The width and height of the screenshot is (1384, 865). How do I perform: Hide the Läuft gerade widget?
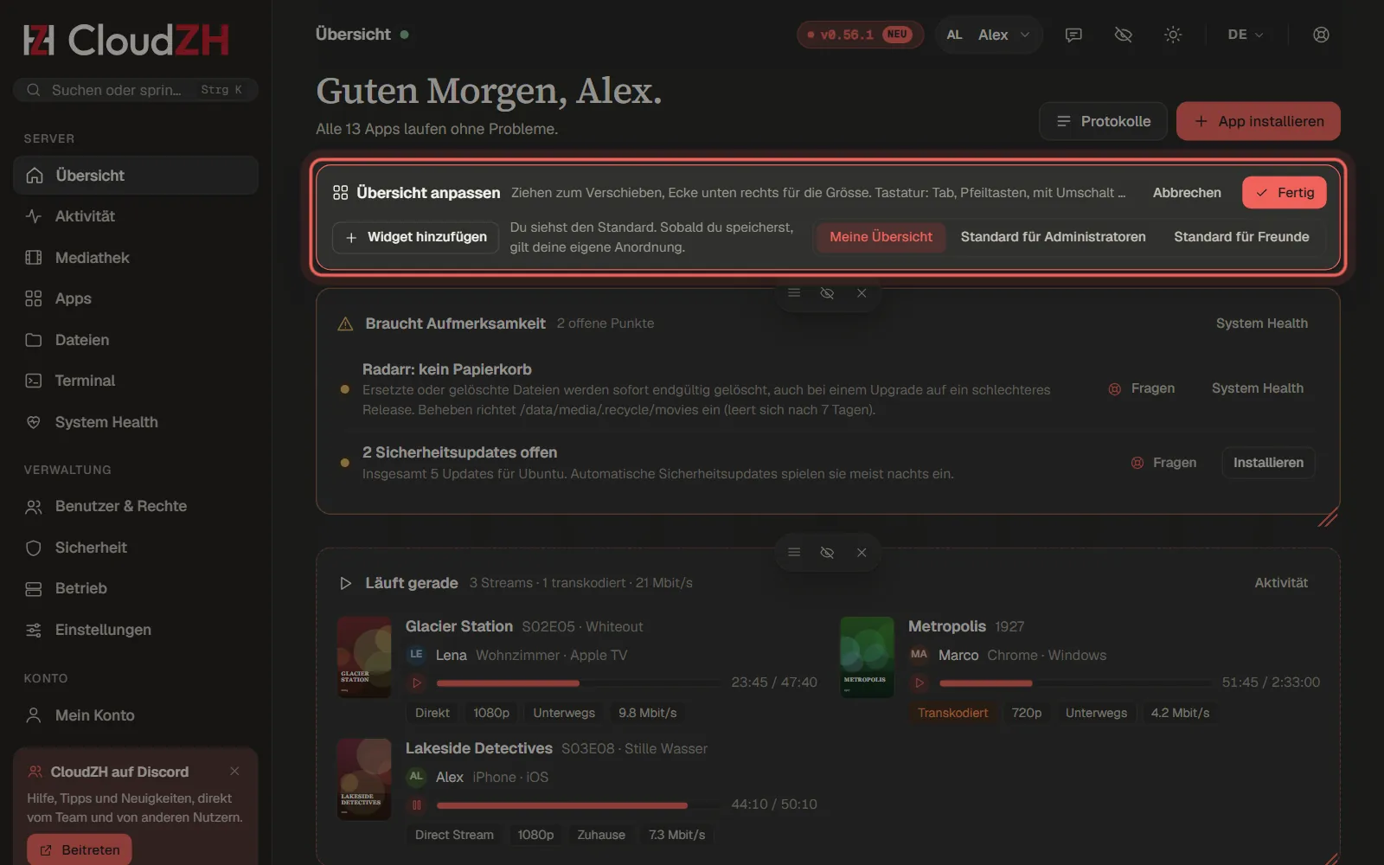(827, 553)
